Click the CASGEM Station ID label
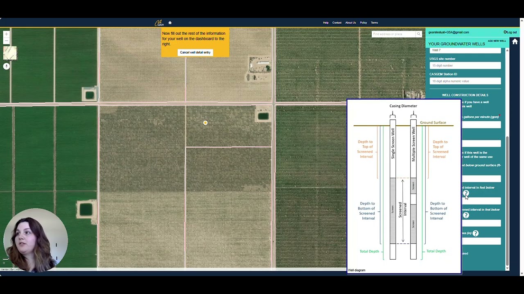 [443, 74]
